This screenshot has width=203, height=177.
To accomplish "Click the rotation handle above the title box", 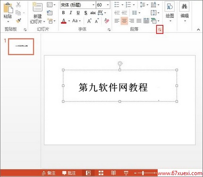I will 120,63.
